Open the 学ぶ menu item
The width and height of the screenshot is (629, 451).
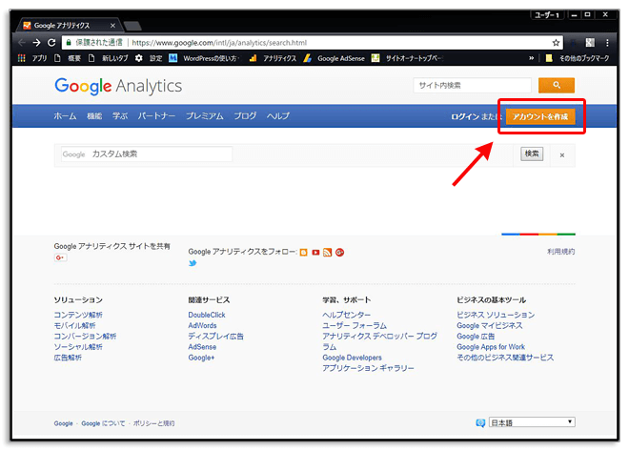tap(120, 116)
